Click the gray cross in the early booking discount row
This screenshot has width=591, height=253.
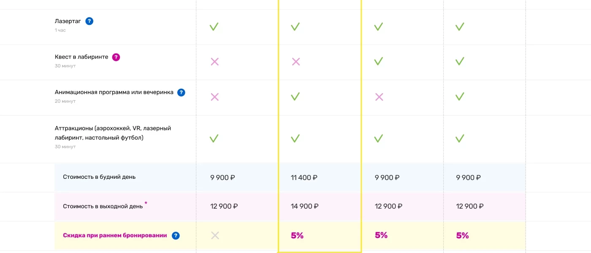[x=215, y=236]
